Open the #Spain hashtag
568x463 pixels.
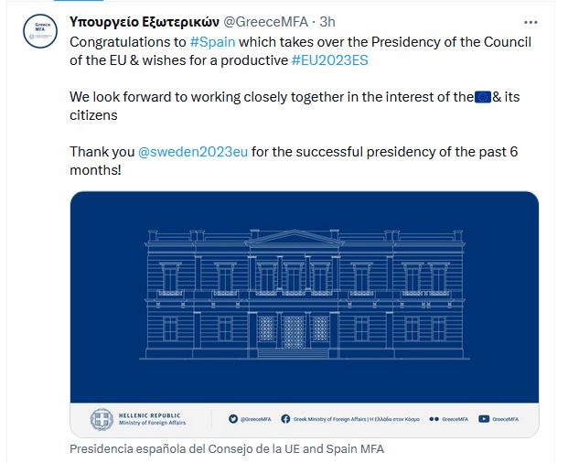coord(212,43)
